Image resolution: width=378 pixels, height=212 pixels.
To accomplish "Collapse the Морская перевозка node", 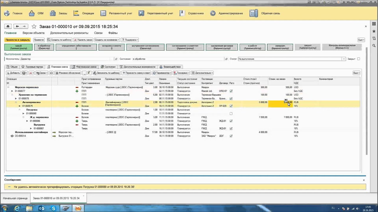I will (9, 87).
